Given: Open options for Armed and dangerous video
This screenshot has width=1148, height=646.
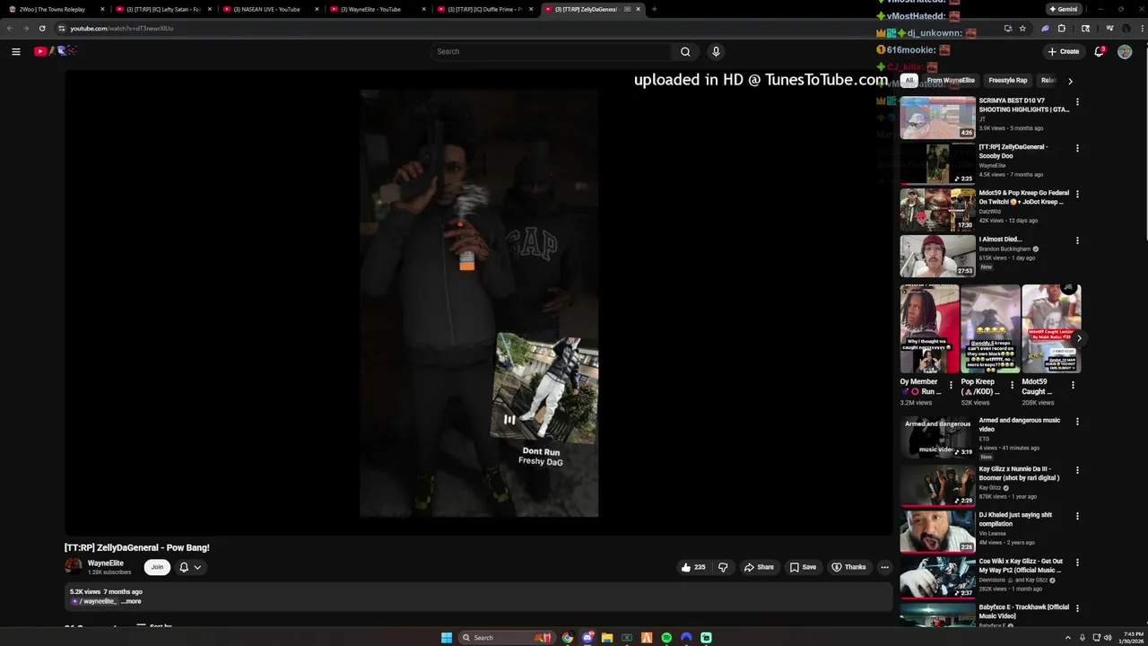Looking at the screenshot, I should [x=1077, y=422].
